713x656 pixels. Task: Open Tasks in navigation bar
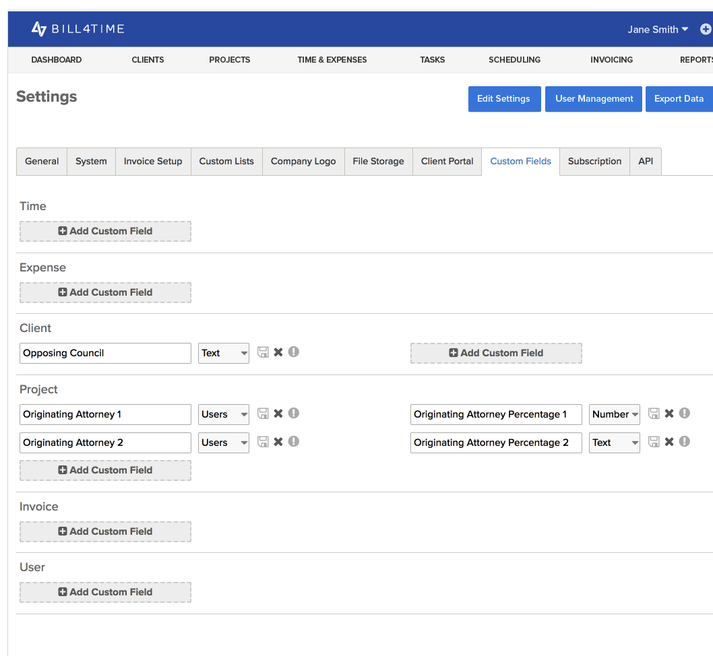click(433, 59)
